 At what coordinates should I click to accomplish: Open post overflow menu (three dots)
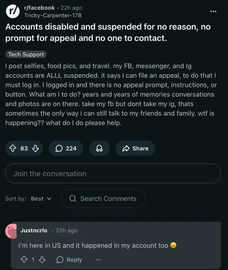(213, 11)
